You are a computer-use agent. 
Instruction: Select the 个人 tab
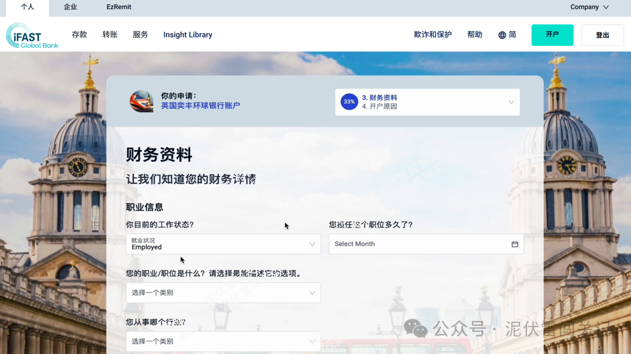28,7
